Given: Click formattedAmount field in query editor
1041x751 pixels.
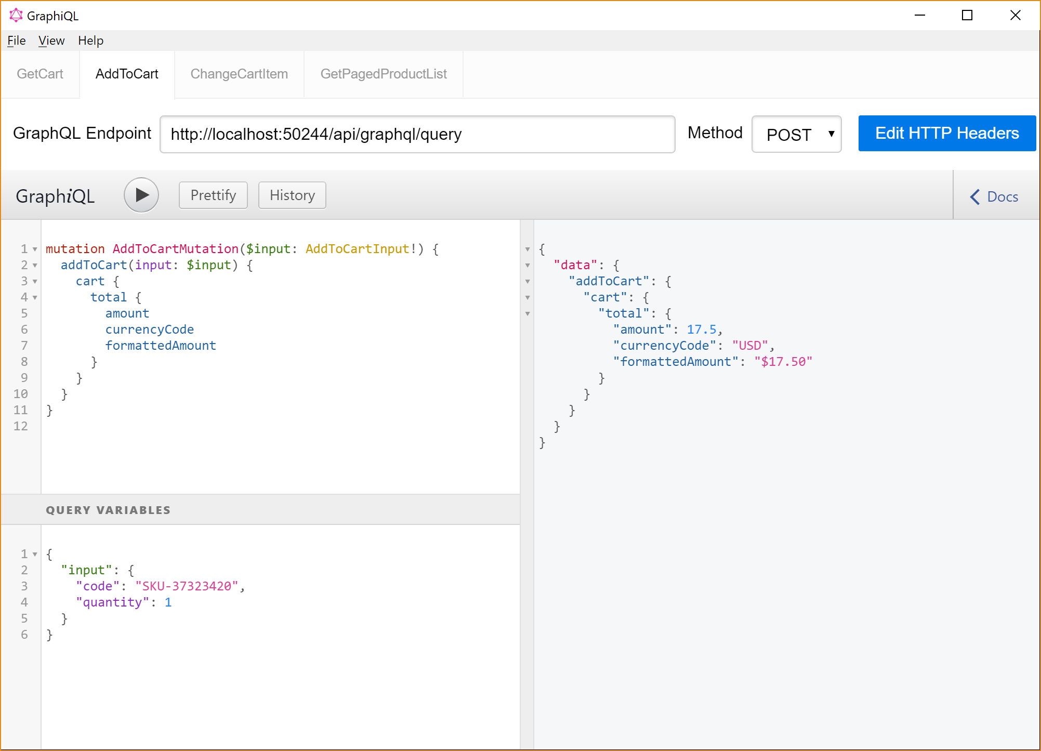Looking at the screenshot, I should point(161,346).
